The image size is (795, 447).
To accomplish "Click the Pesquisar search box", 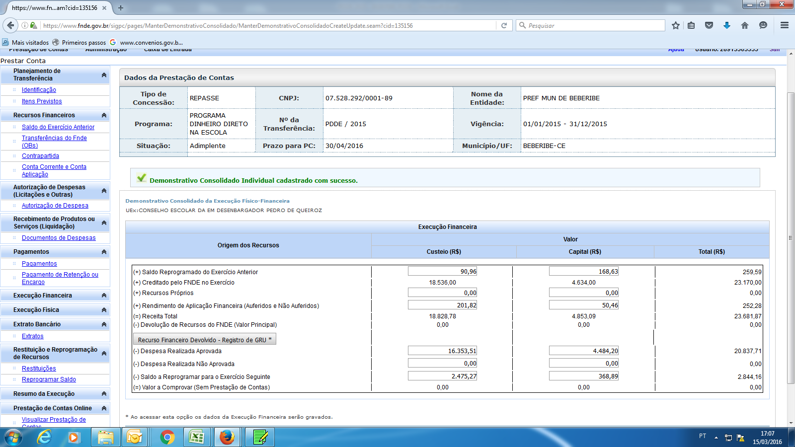I will [594, 25].
